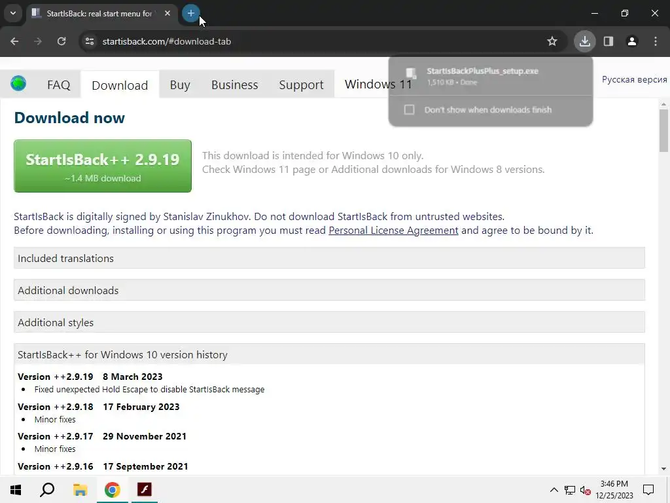Viewport: 670px width, 503px height.
Task: Click the green StartIsBack++ 2.9.19 download button
Action: [x=103, y=166]
